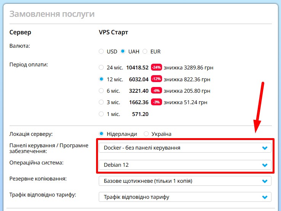Open the Debian 12 operating system dropdown
This screenshot has width=281, height=211.
tap(185, 165)
